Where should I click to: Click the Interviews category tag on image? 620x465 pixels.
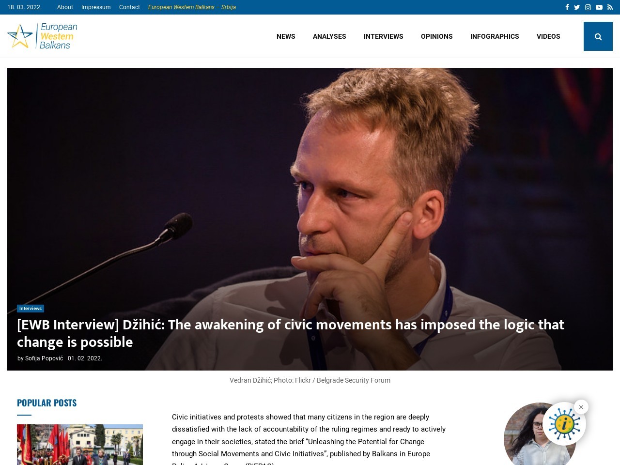click(31, 309)
